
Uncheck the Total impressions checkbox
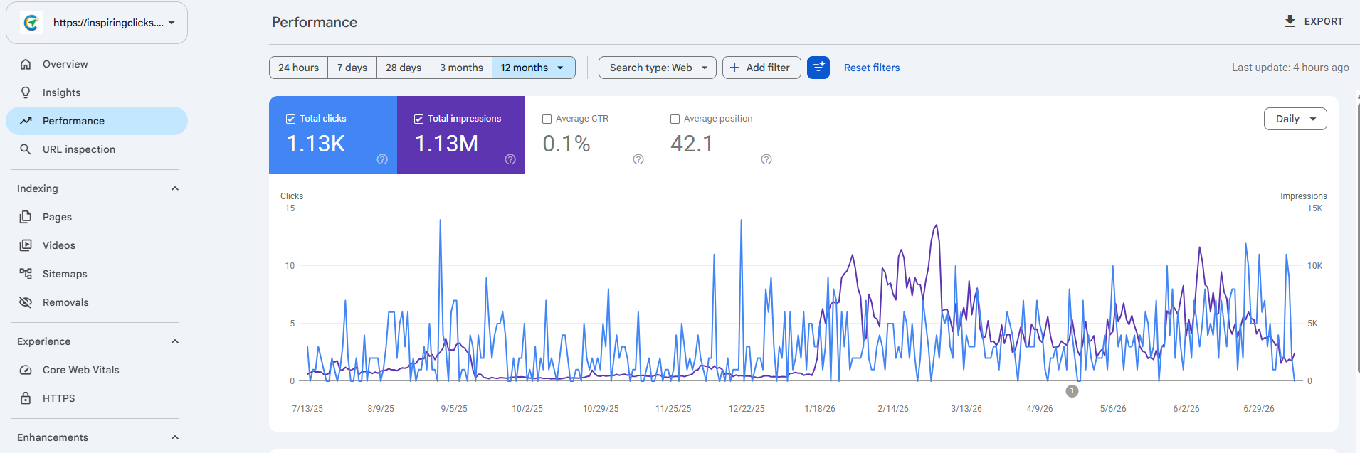(x=418, y=119)
